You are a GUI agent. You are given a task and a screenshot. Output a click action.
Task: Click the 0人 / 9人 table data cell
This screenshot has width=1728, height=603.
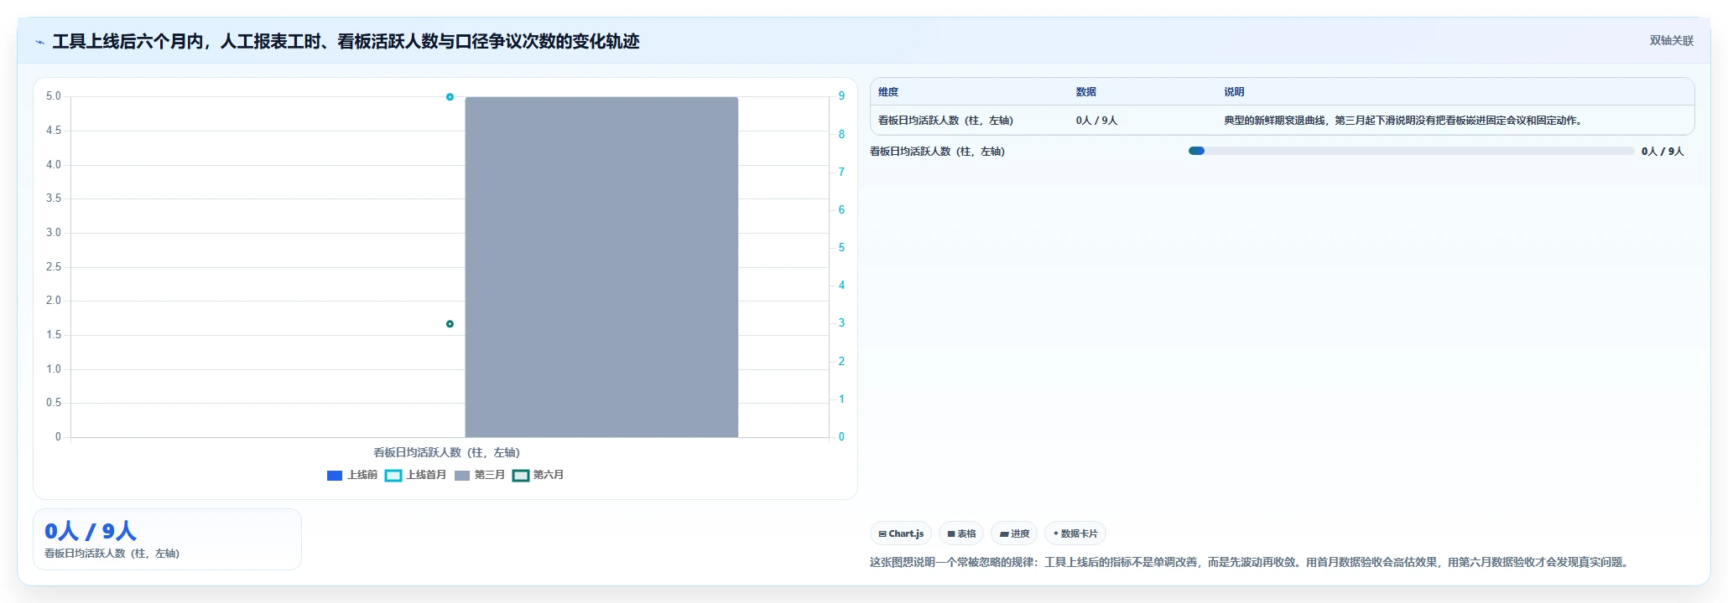[1097, 121]
